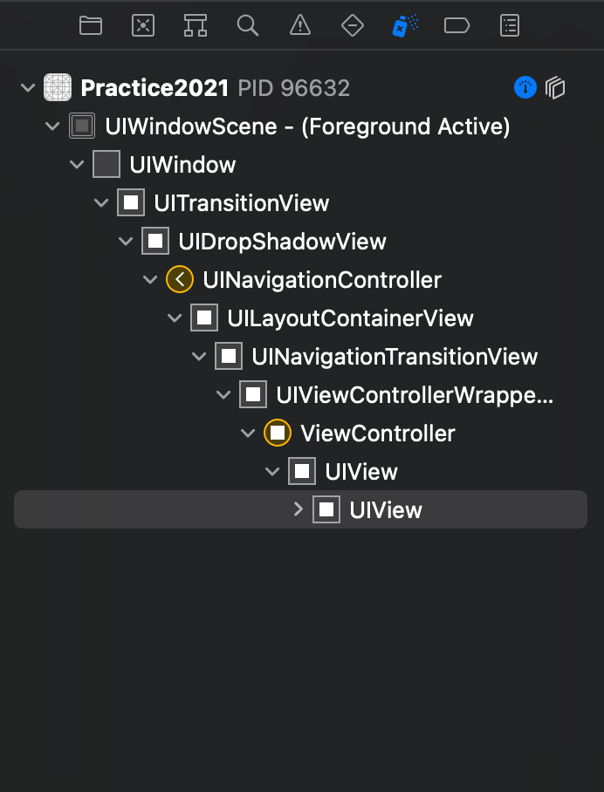Image resolution: width=604 pixels, height=792 pixels.
Task: Show the Issue navigator warning icon
Action: [299, 25]
